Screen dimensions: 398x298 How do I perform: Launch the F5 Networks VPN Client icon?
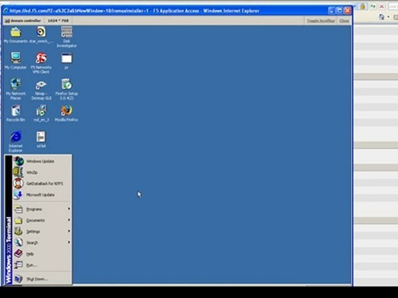click(41, 63)
